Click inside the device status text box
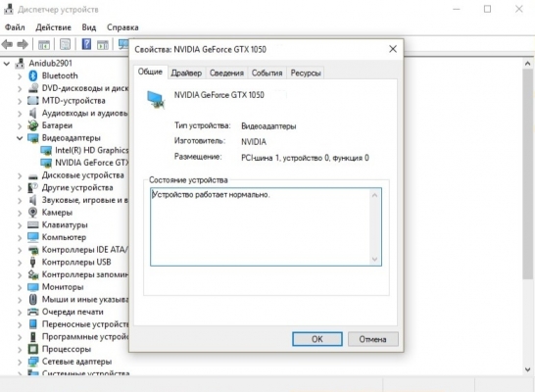Screen dimensions: 535x392 [266, 226]
